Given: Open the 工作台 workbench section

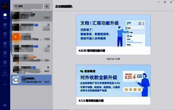Looking at the screenshot, I should point(5,63).
